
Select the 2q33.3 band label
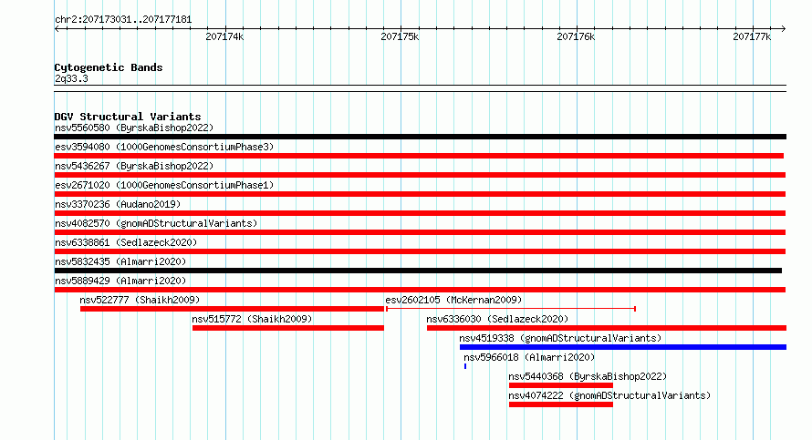[x=71, y=78]
